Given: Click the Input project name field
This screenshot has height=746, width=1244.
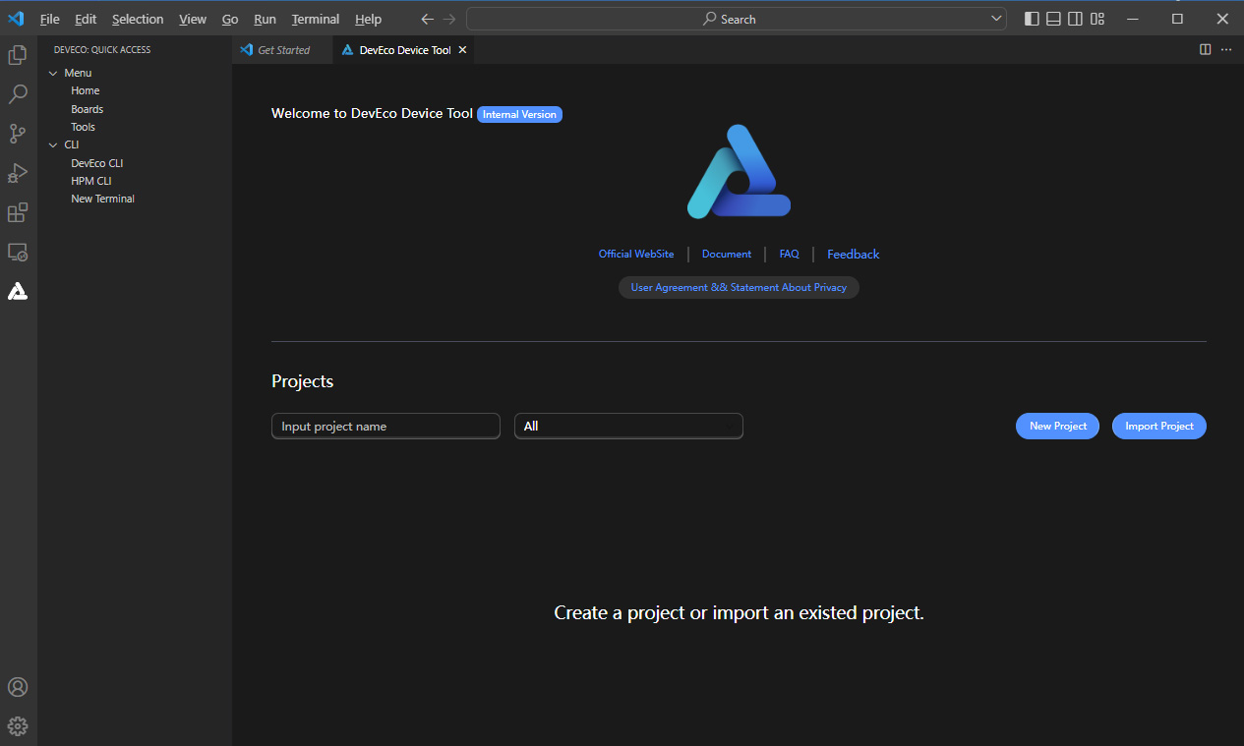Looking at the screenshot, I should 385,427.
